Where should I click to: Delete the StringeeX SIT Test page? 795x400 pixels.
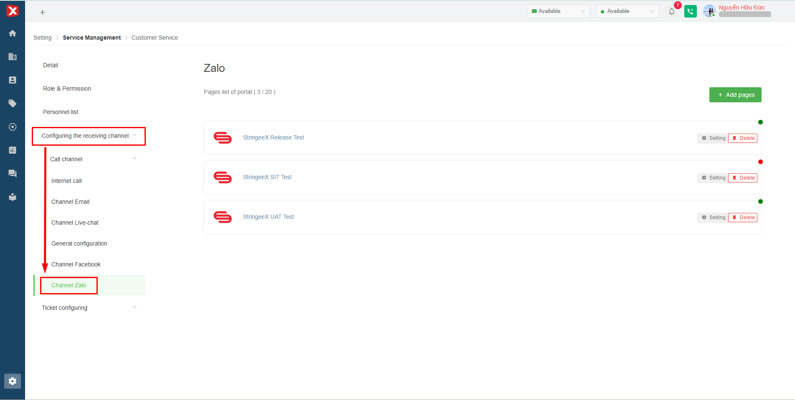[x=743, y=178]
